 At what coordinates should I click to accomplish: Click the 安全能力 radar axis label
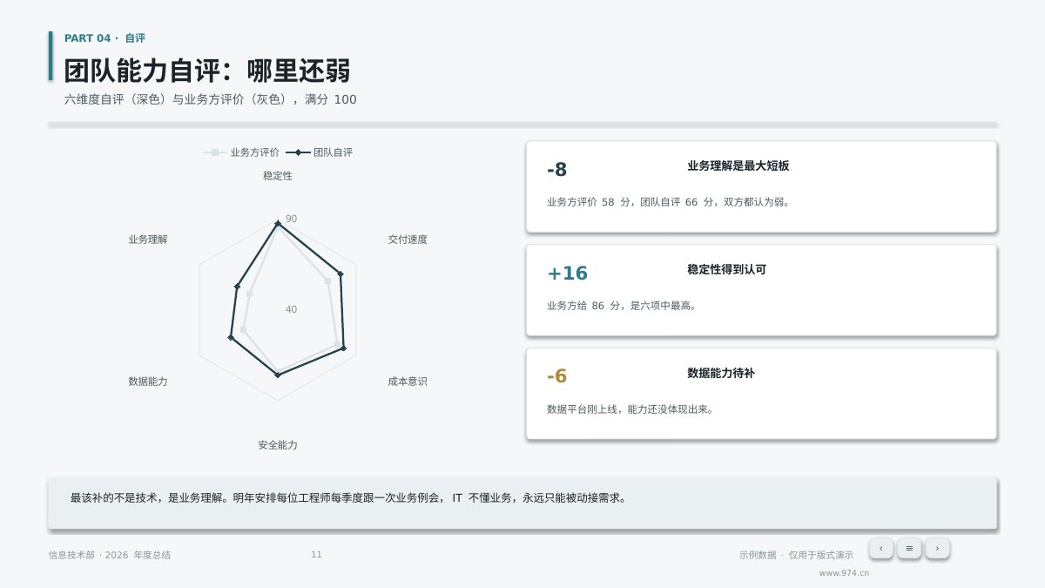click(278, 445)
